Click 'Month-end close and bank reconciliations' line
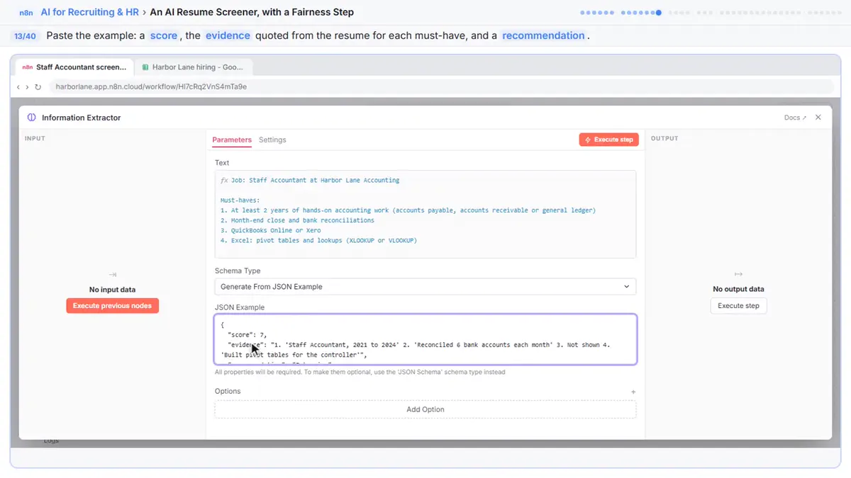Viewport: 851px width, 478px height. coord(297,220)
